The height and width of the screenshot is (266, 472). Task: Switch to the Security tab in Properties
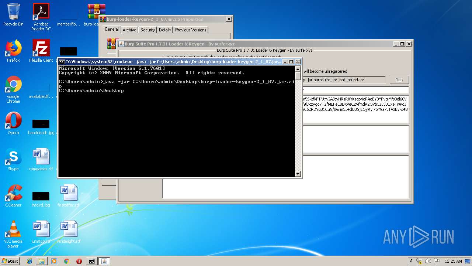point(147,30)
